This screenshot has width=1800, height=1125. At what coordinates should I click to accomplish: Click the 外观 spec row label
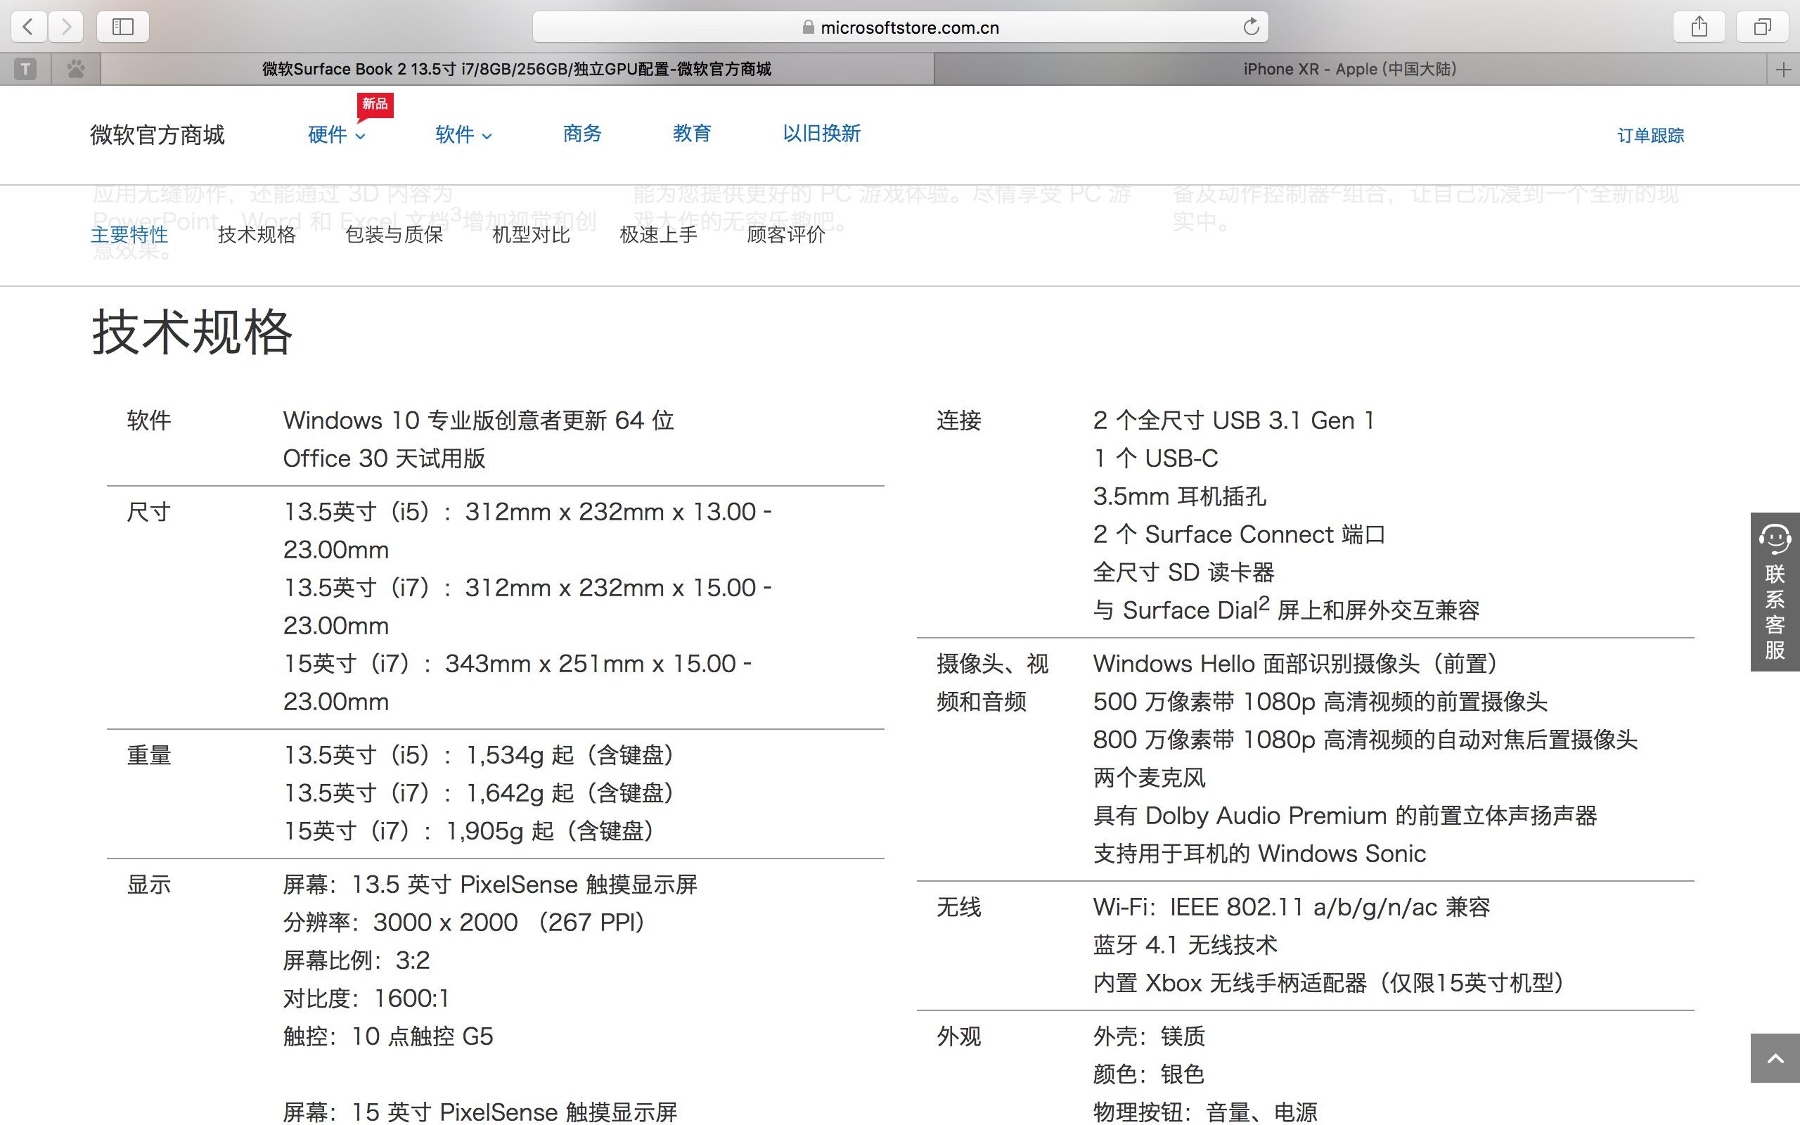point(959,1037)
